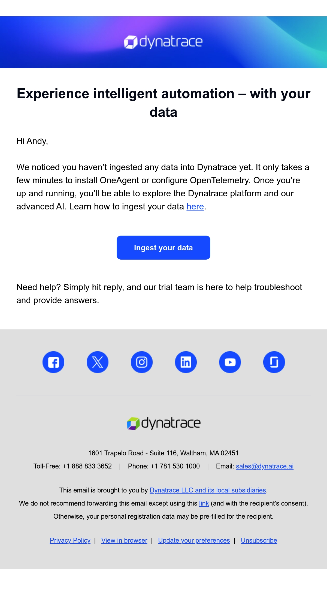The width and height of the screenshot is (327, 589).
Task: Click the greeting 'Hi Andy,'
Action: (32, 141)
